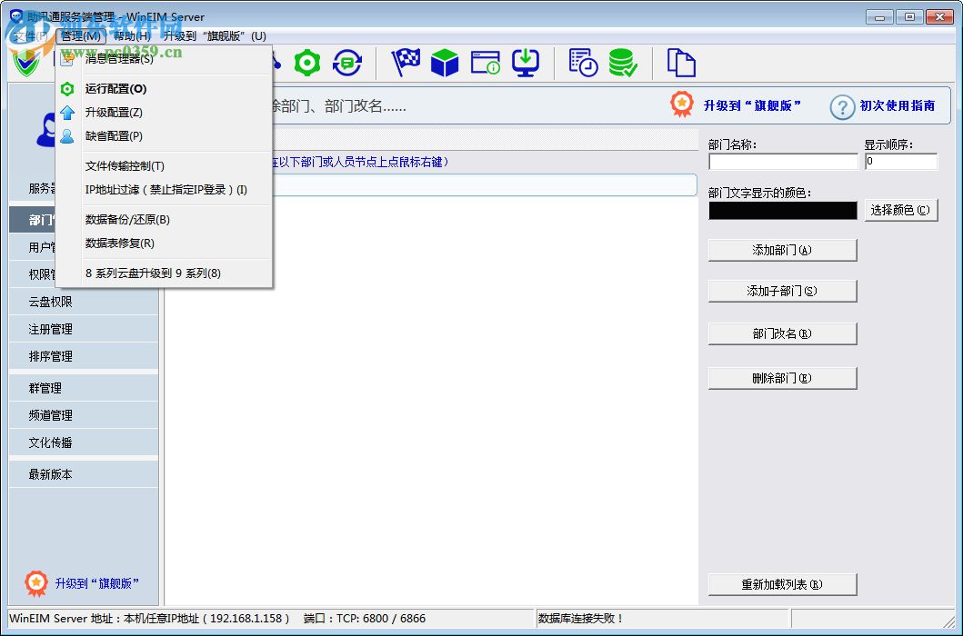Click the 重新加载列表(R) button
963x636 pixels.
782,583
